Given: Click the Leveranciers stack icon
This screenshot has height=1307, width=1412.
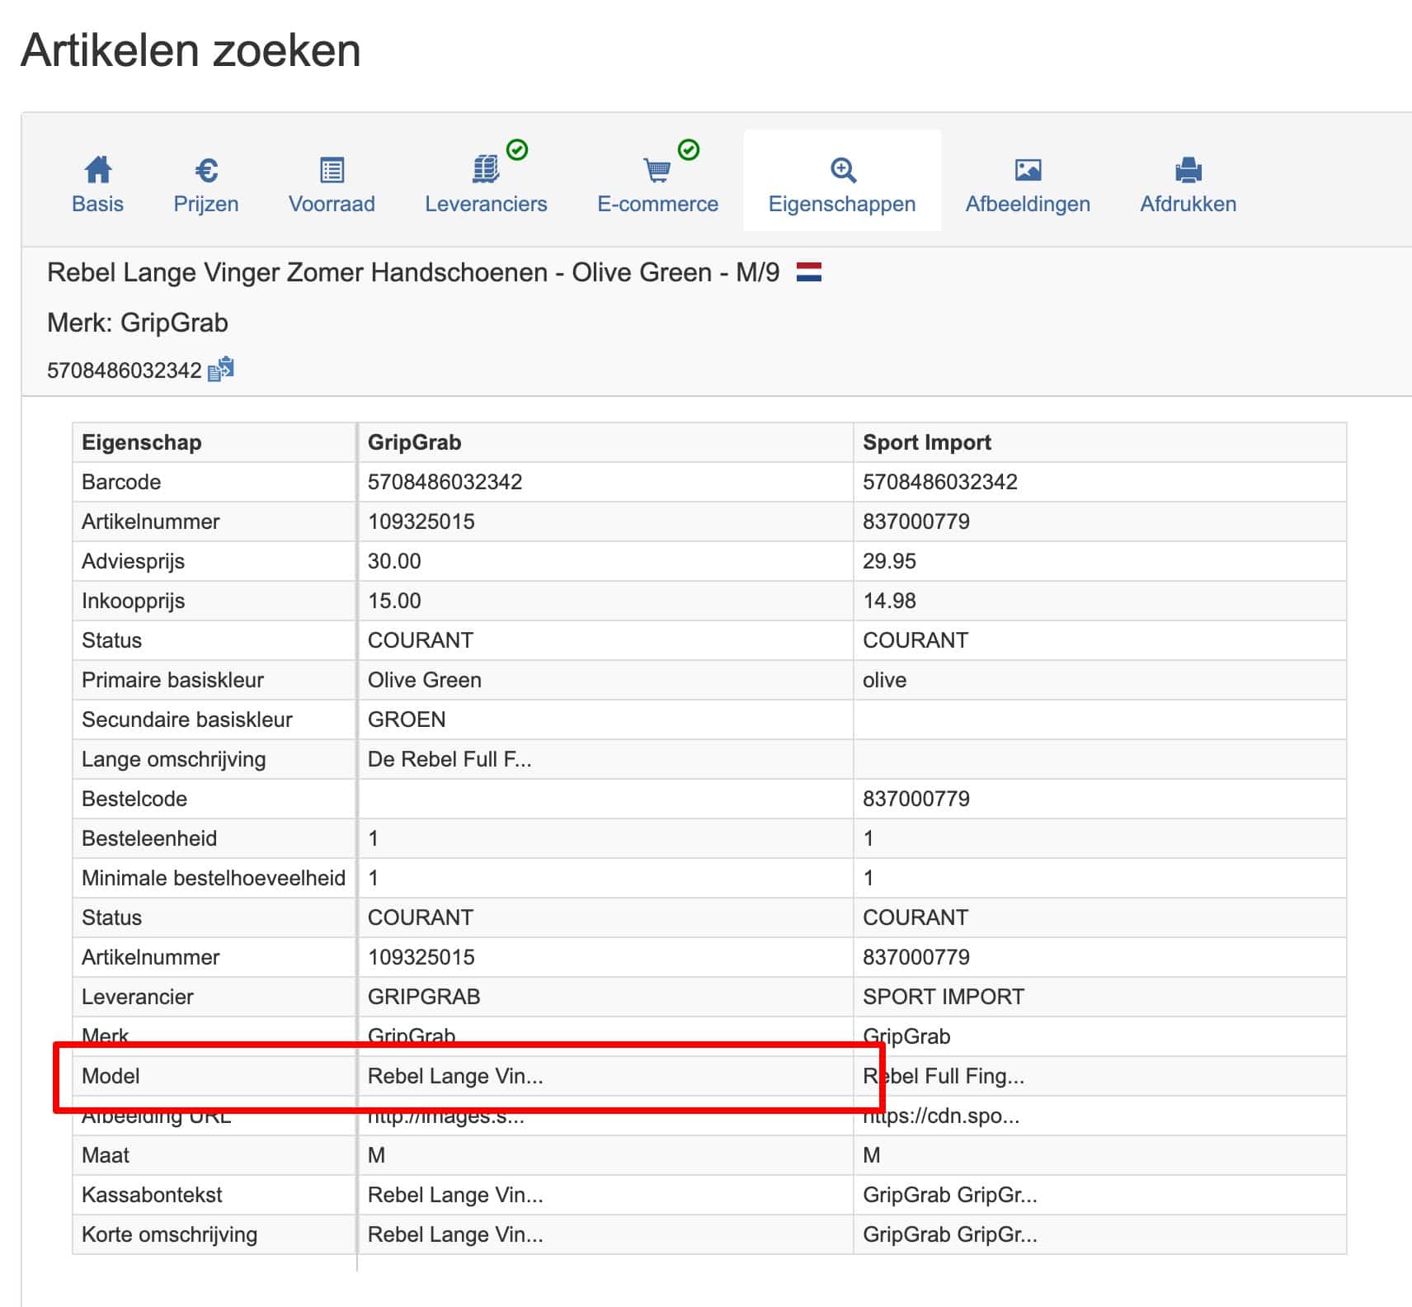Looking at the screenshot, I should coord(486,170).
